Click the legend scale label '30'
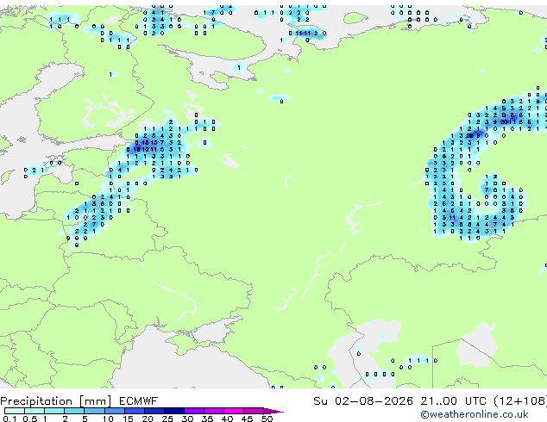 (187, 419)
